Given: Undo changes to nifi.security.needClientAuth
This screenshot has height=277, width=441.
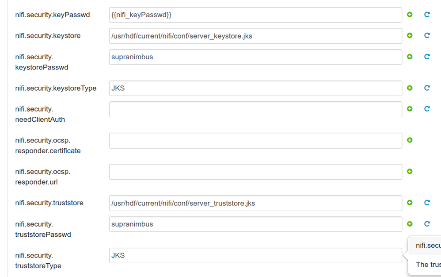Looking at the screenshot, I should click(427, 109).
